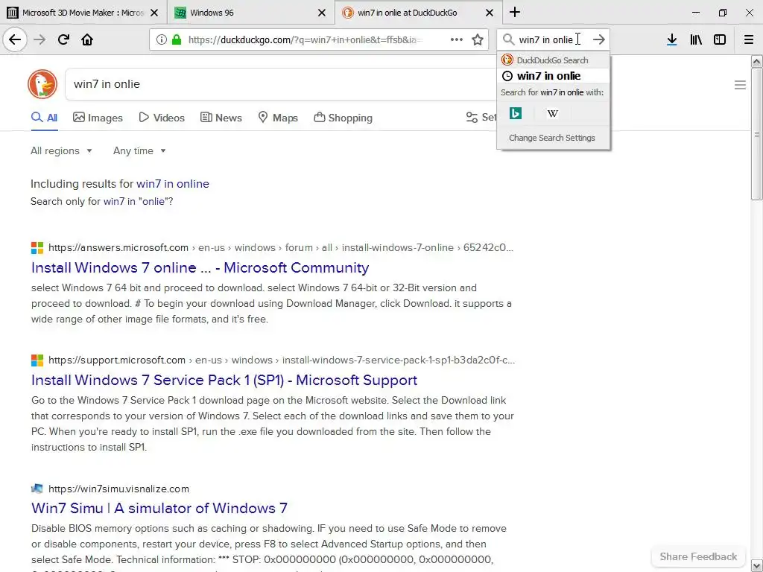Toggle the sidebar view
Viewport: 763px width, 572px height.
(720, 39)
